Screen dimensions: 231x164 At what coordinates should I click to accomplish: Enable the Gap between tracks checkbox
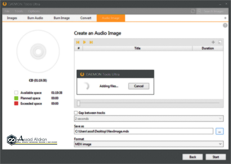point(76,113)
